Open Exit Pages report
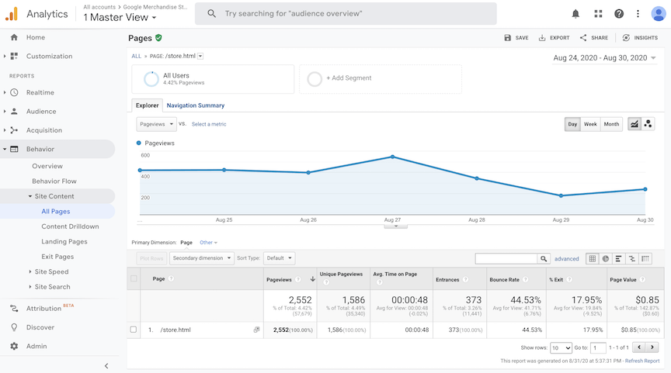671x373 pixels. 57,257
